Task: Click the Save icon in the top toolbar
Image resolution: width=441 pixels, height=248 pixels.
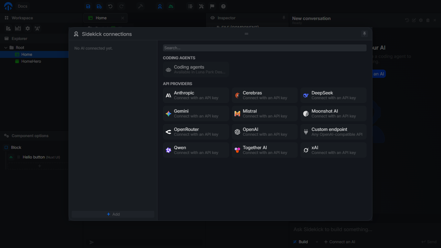Action: (88, 6)
